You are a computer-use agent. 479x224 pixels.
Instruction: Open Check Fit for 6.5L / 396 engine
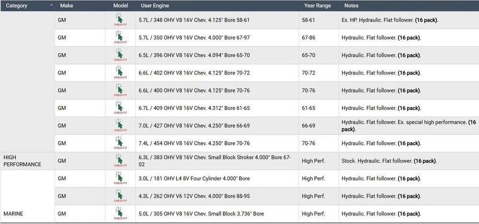click(x=119, y=56)
